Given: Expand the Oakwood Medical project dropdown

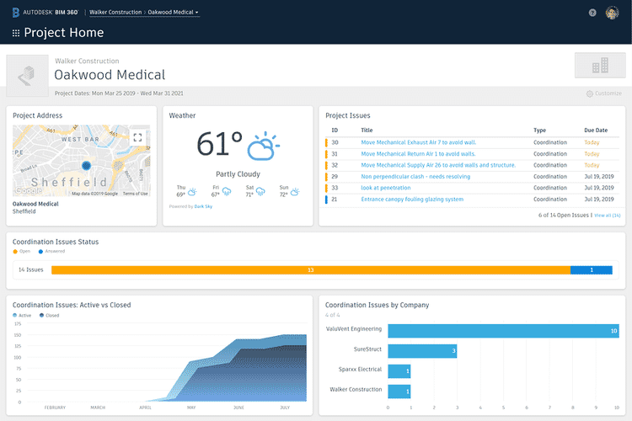Looking at the screenshot, I should 174,13.
